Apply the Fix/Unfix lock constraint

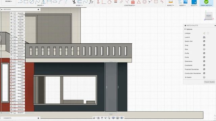(x=133, y=2)
